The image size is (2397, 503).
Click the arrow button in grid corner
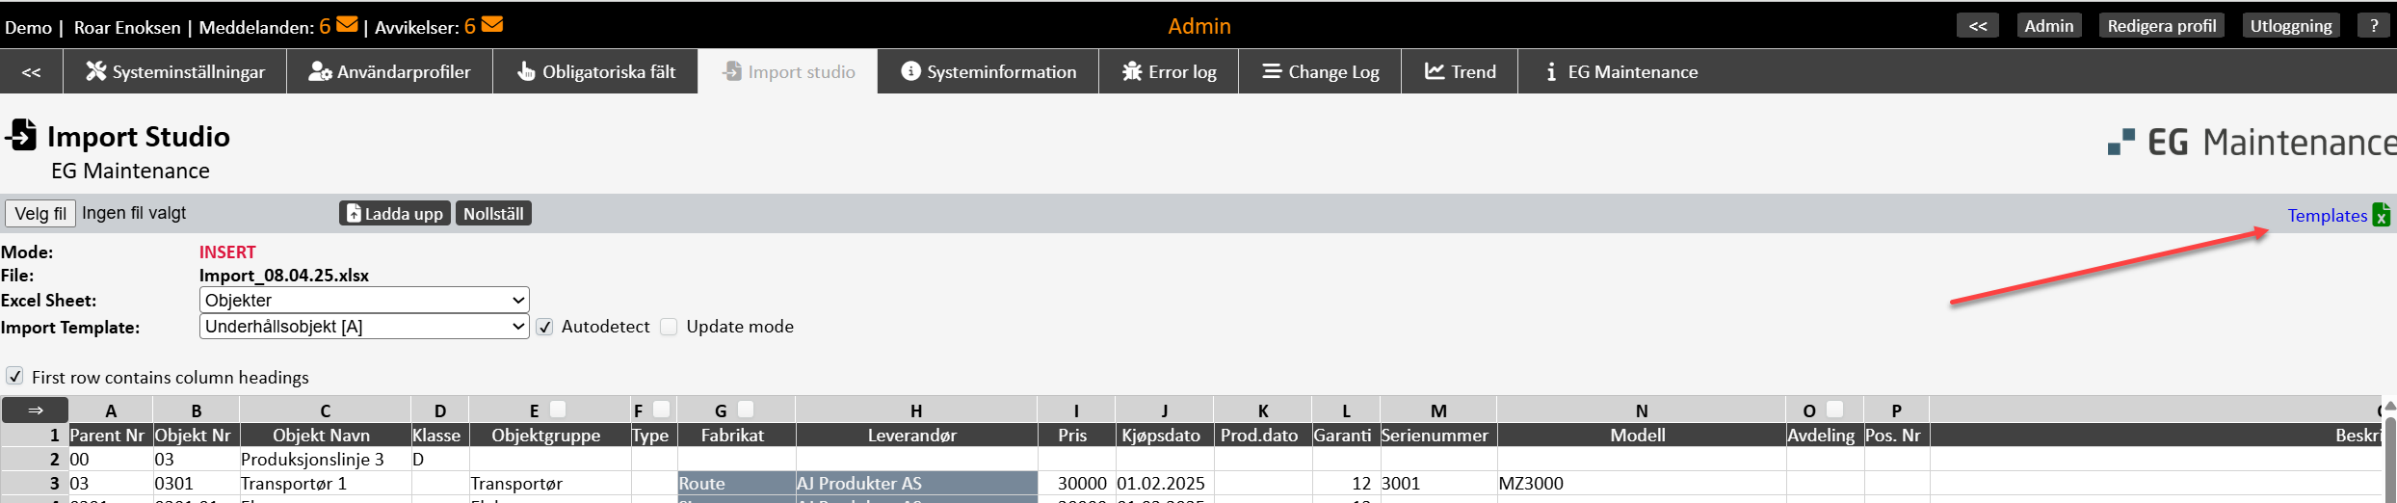point(35,410)
